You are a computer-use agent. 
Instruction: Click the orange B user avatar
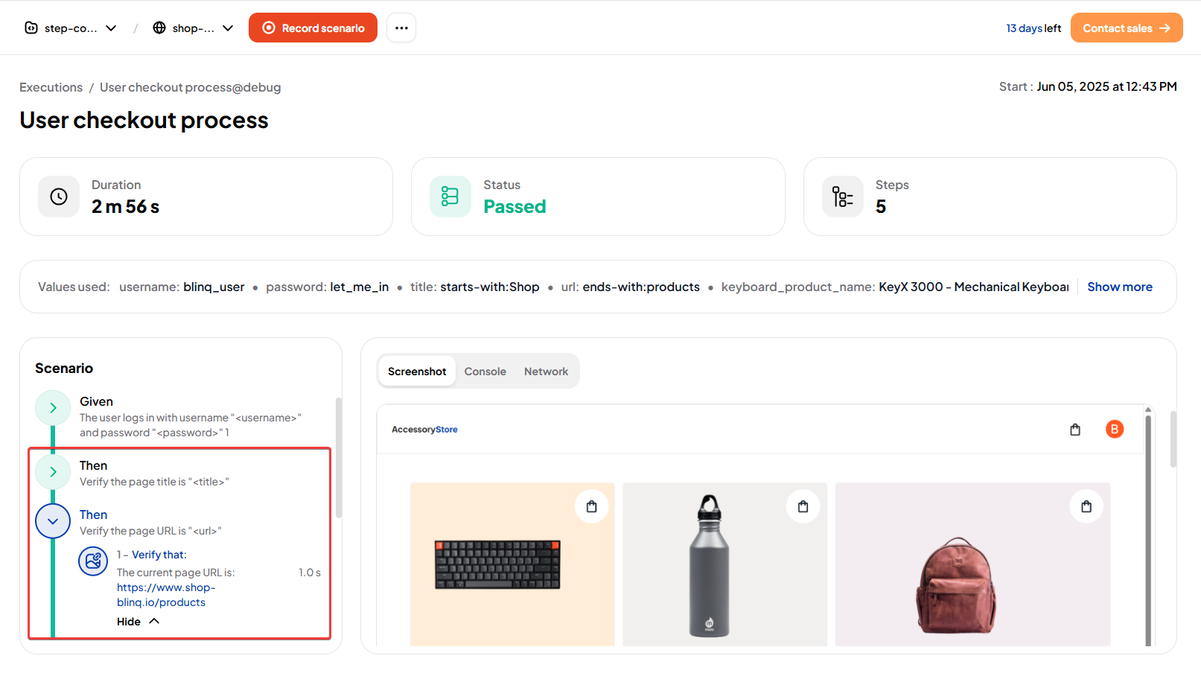pos(1114,429)
